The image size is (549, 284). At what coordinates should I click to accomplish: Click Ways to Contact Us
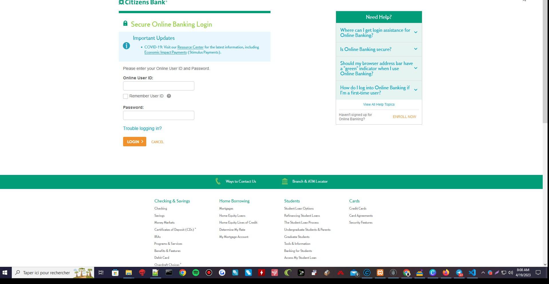241,182
